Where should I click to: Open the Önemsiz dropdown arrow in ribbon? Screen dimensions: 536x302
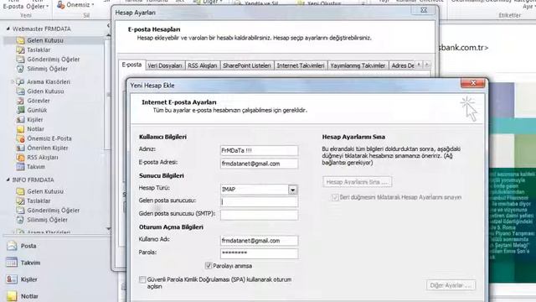(x=93, y=5)
